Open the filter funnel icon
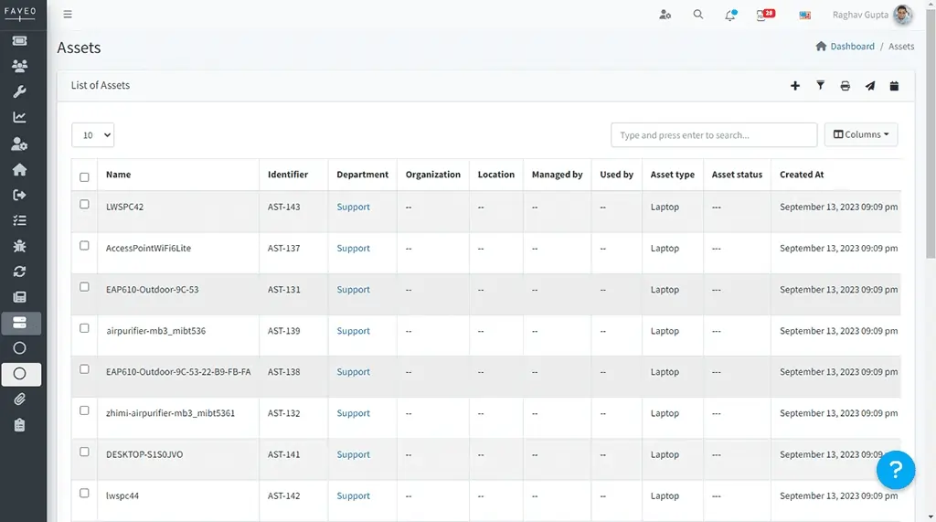Screen dimensions: 936x522 click(x=820, y=85)
